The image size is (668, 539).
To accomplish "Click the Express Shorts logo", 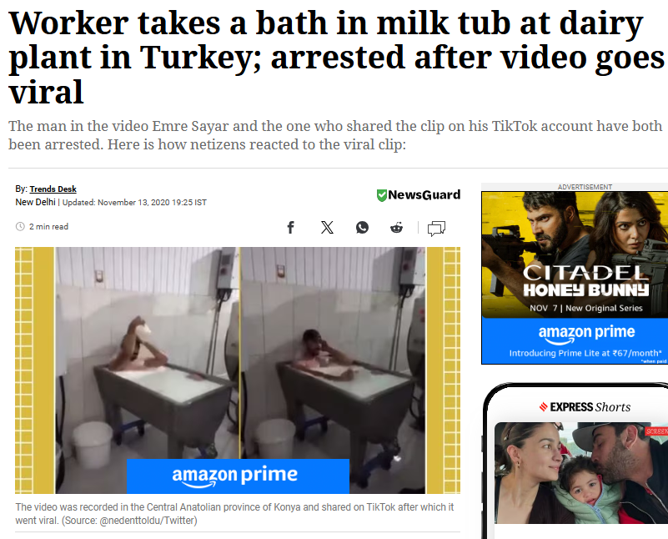I will click(585, 407).
